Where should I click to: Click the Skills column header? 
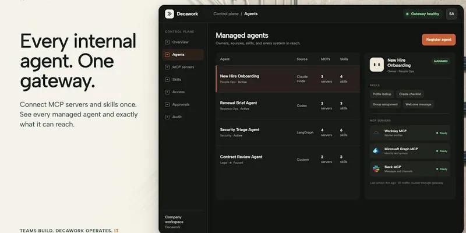point(344,59)
